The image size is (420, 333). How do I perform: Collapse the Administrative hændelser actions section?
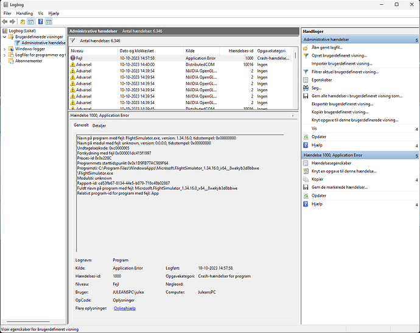pyautogui.click(x=416, y=40)
